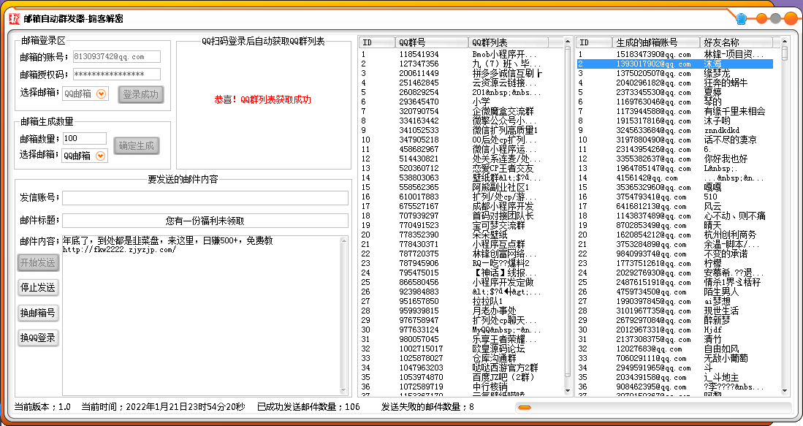Click the QQ群列表 column header
This screenshot has height=426, width=803.
[x=508, y=42]
